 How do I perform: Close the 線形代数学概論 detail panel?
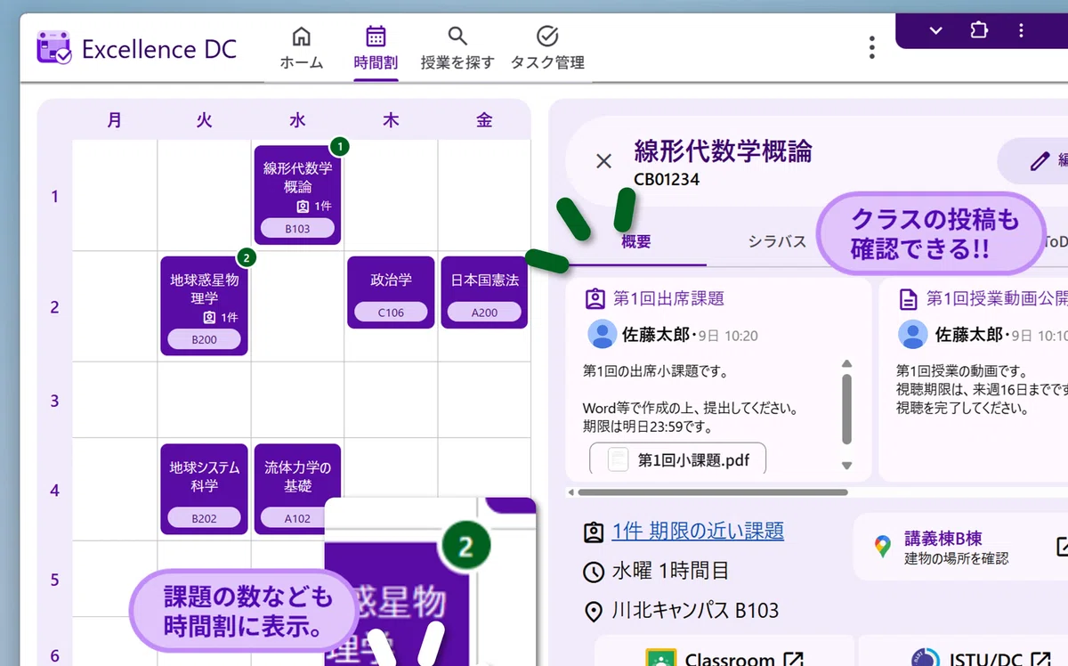603,161
